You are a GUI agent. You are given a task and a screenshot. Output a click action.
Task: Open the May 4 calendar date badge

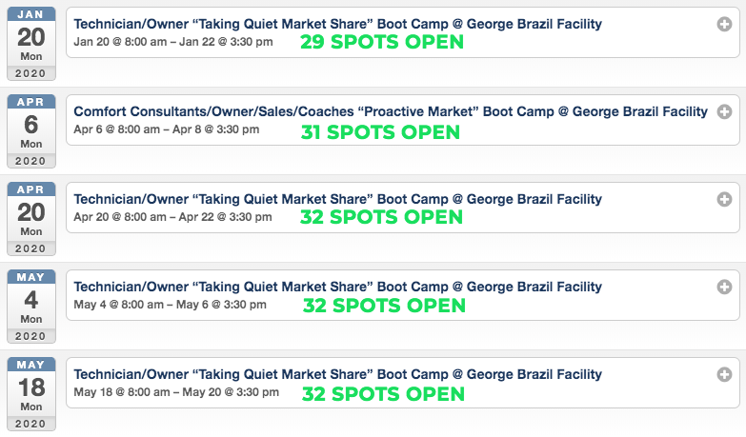point(30,307)
